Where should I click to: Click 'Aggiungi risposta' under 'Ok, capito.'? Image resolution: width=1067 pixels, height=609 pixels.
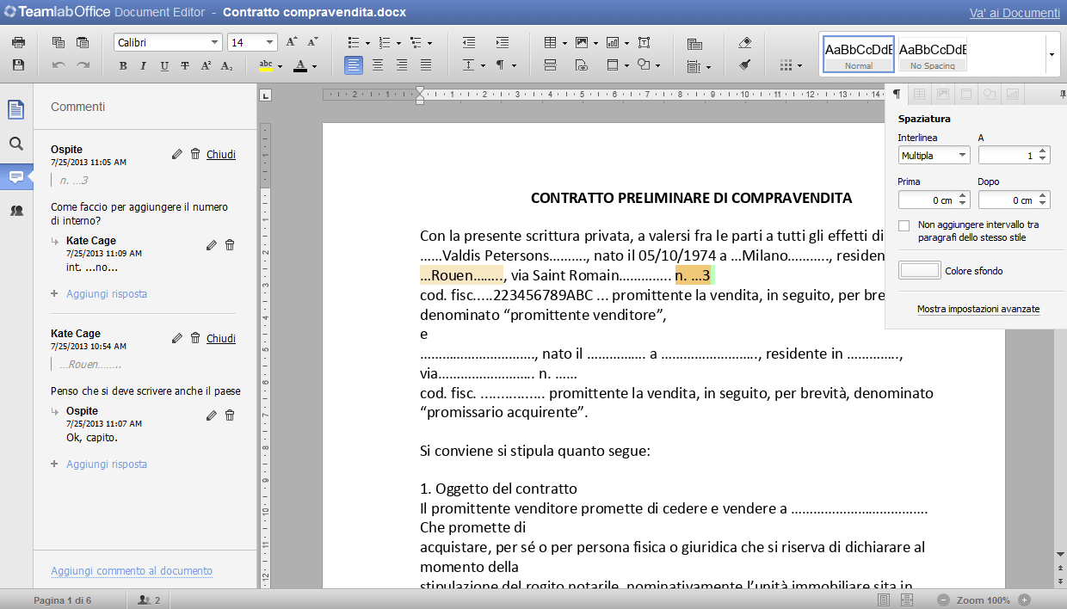[x=107, y=464]
